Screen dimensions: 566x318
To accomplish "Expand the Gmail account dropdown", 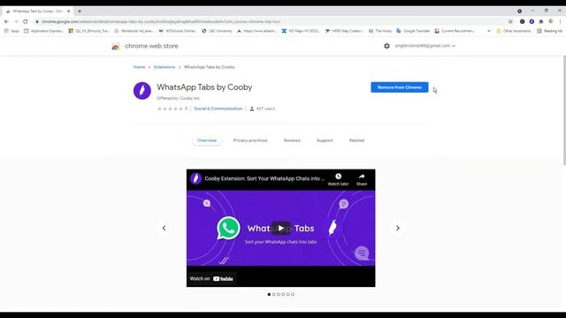I will click(x=424, y=46).
